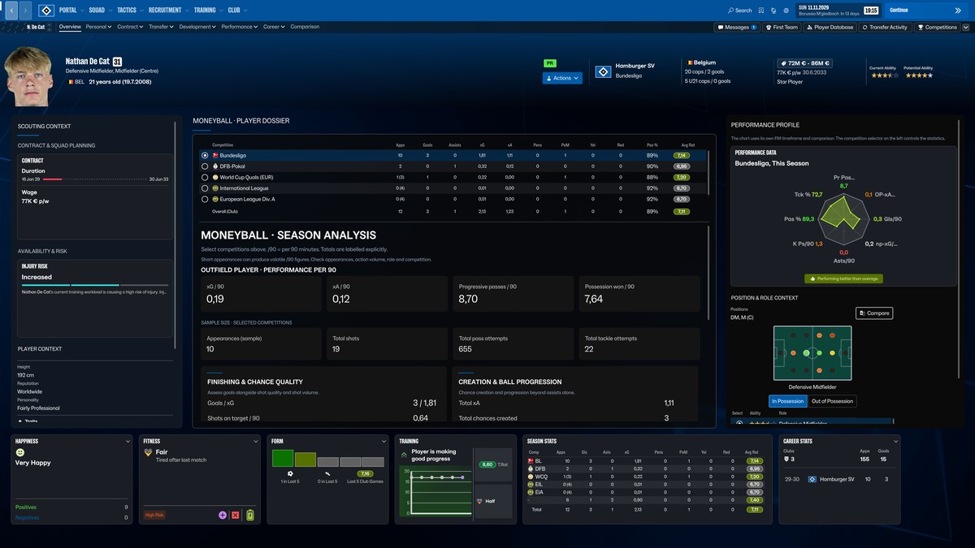This screenshot has height=548, width=975.
Task: Select the DFB-Pokal radio button
Action: pyautogui.click(x=205, y=166)
